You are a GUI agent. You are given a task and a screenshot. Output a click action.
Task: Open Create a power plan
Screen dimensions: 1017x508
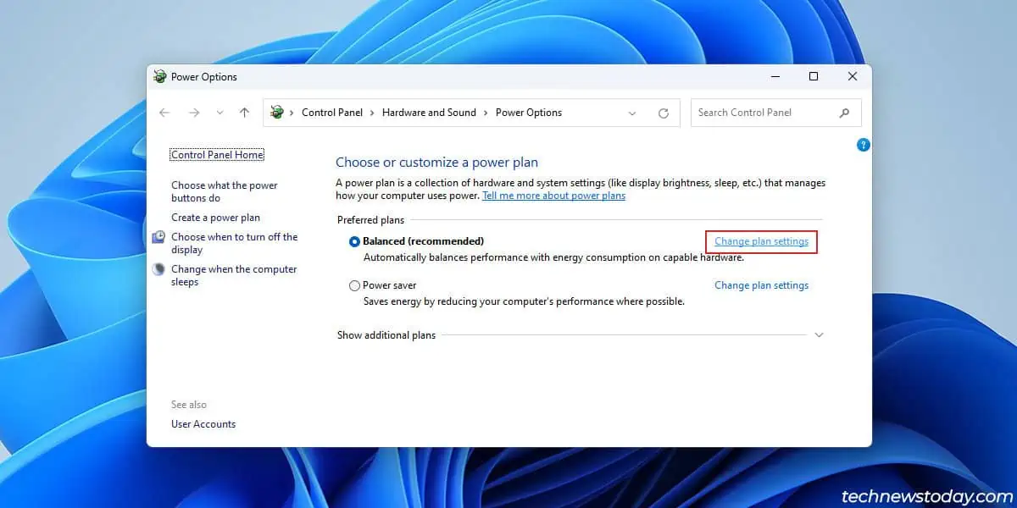pyautogui.click(x=215, y=218)
